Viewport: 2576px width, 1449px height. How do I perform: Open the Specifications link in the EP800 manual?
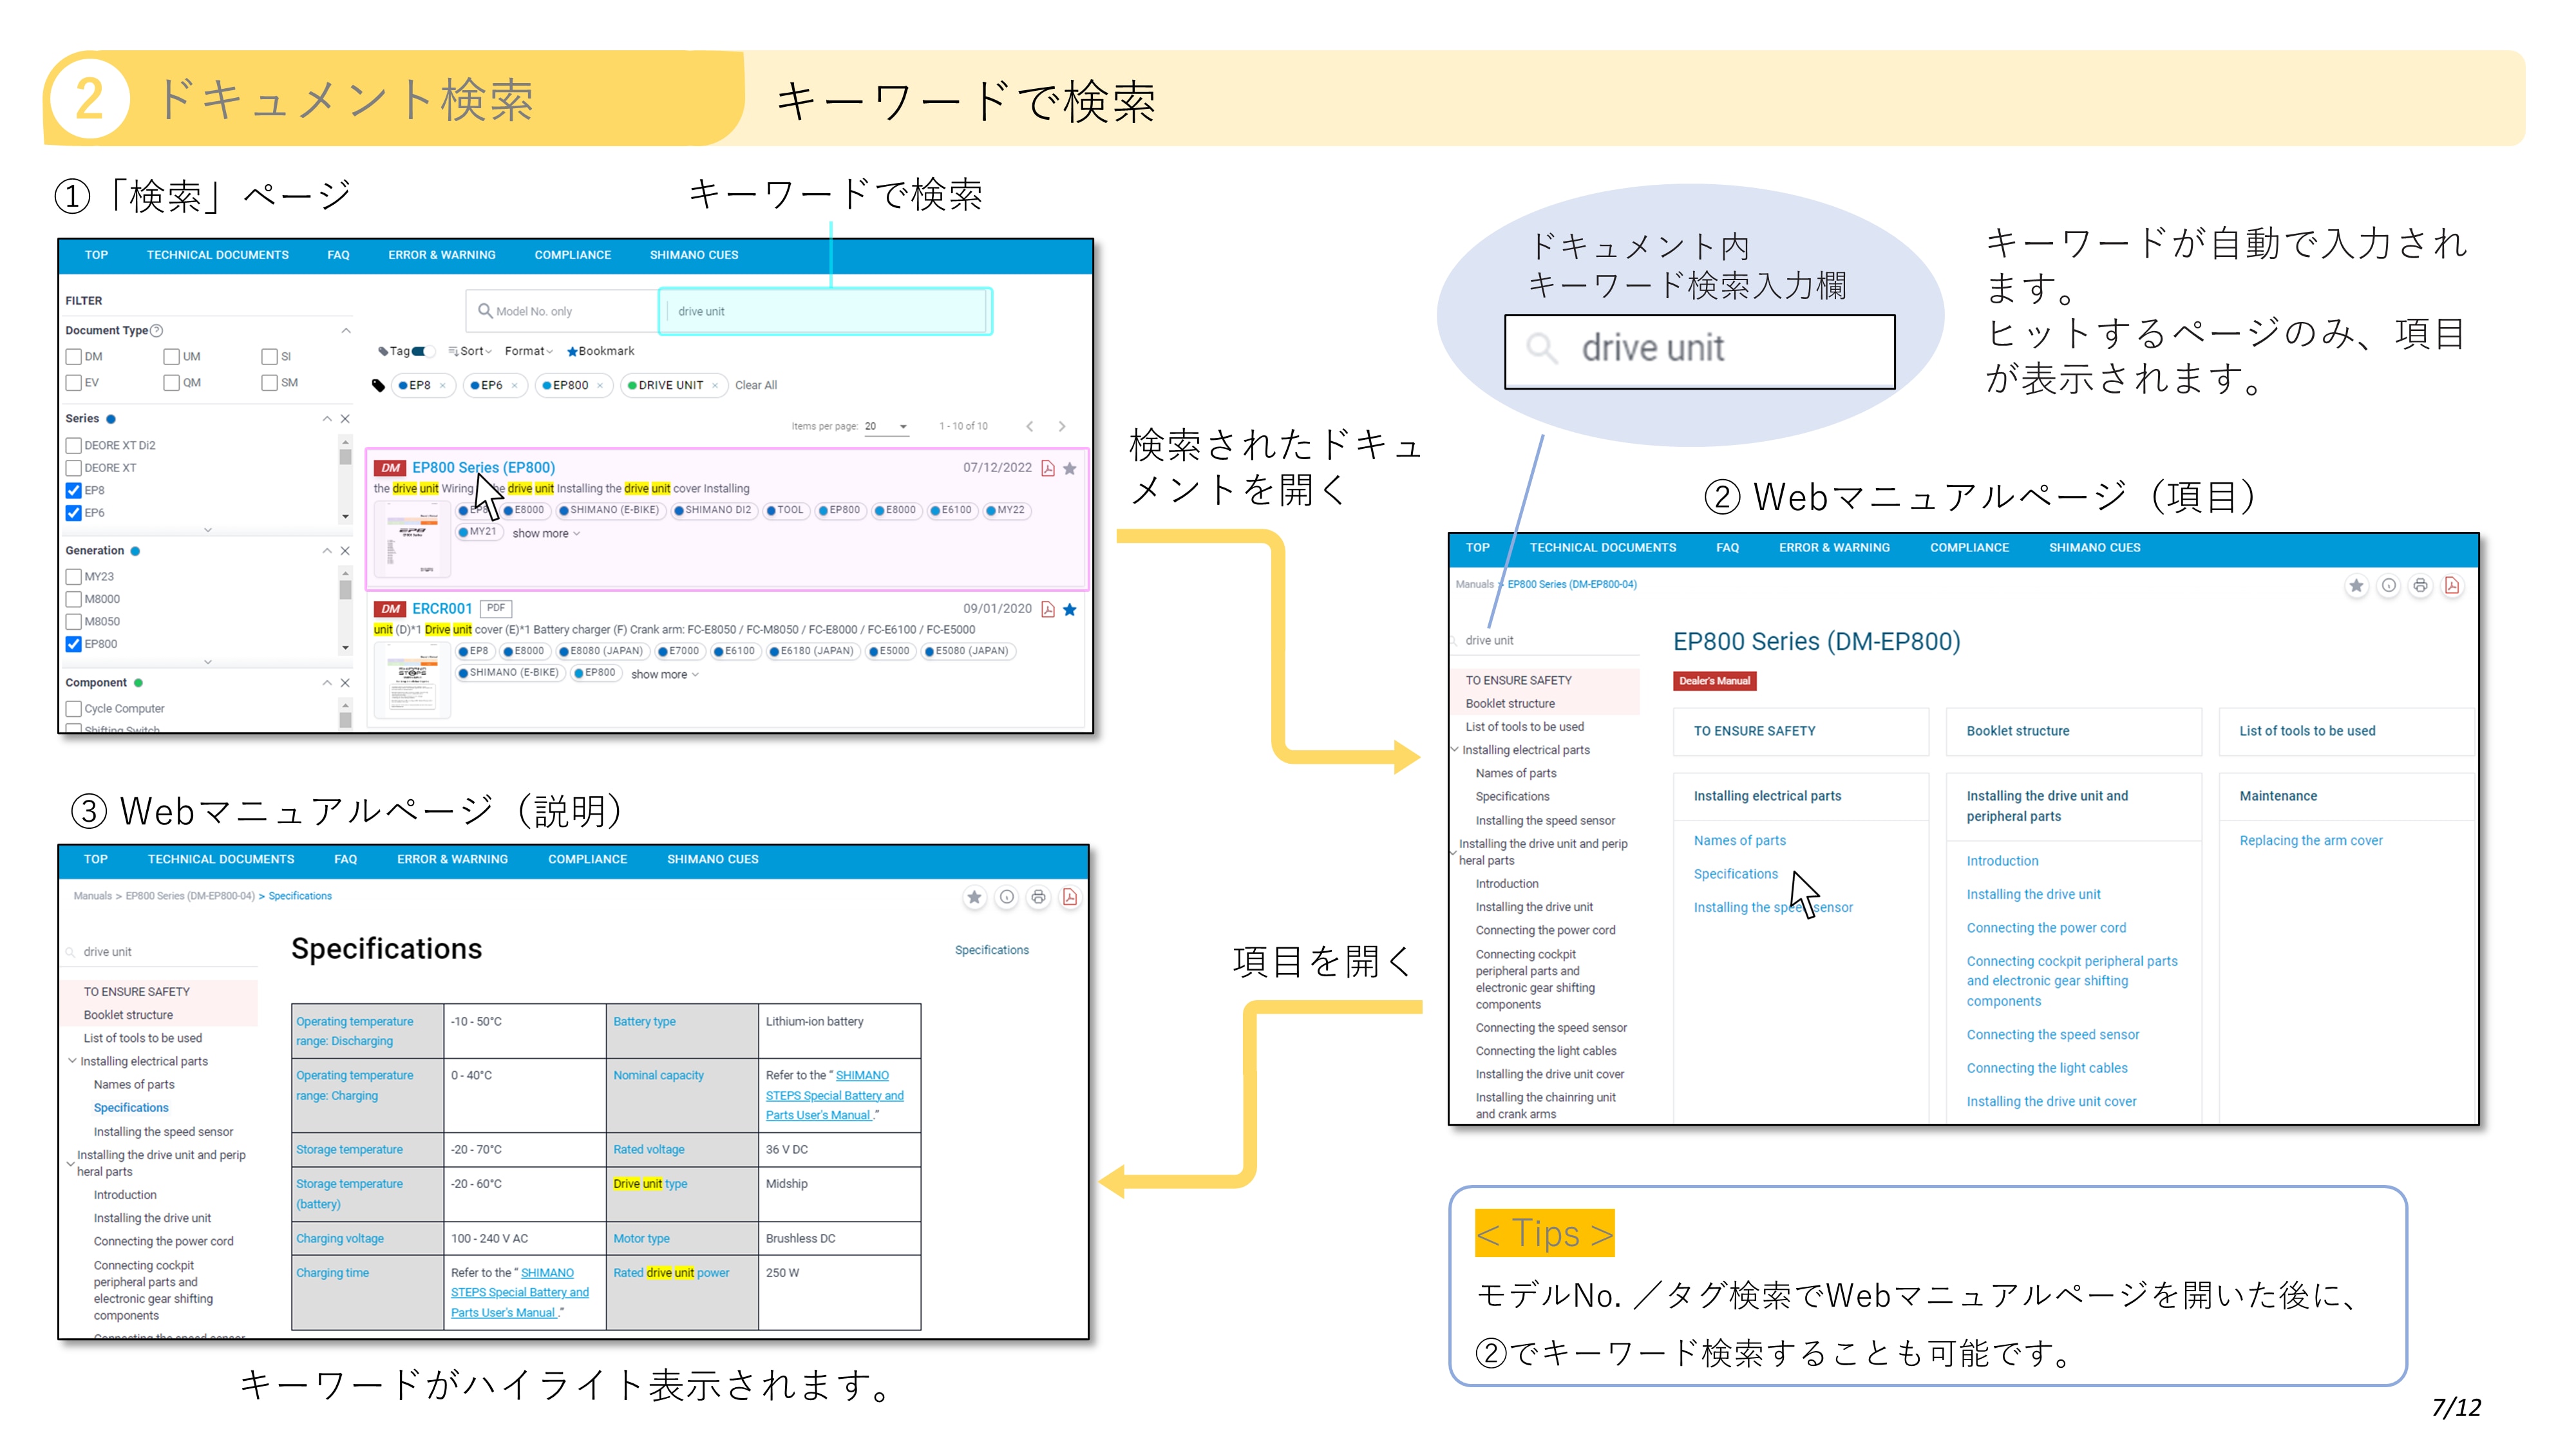[1736, 874]
